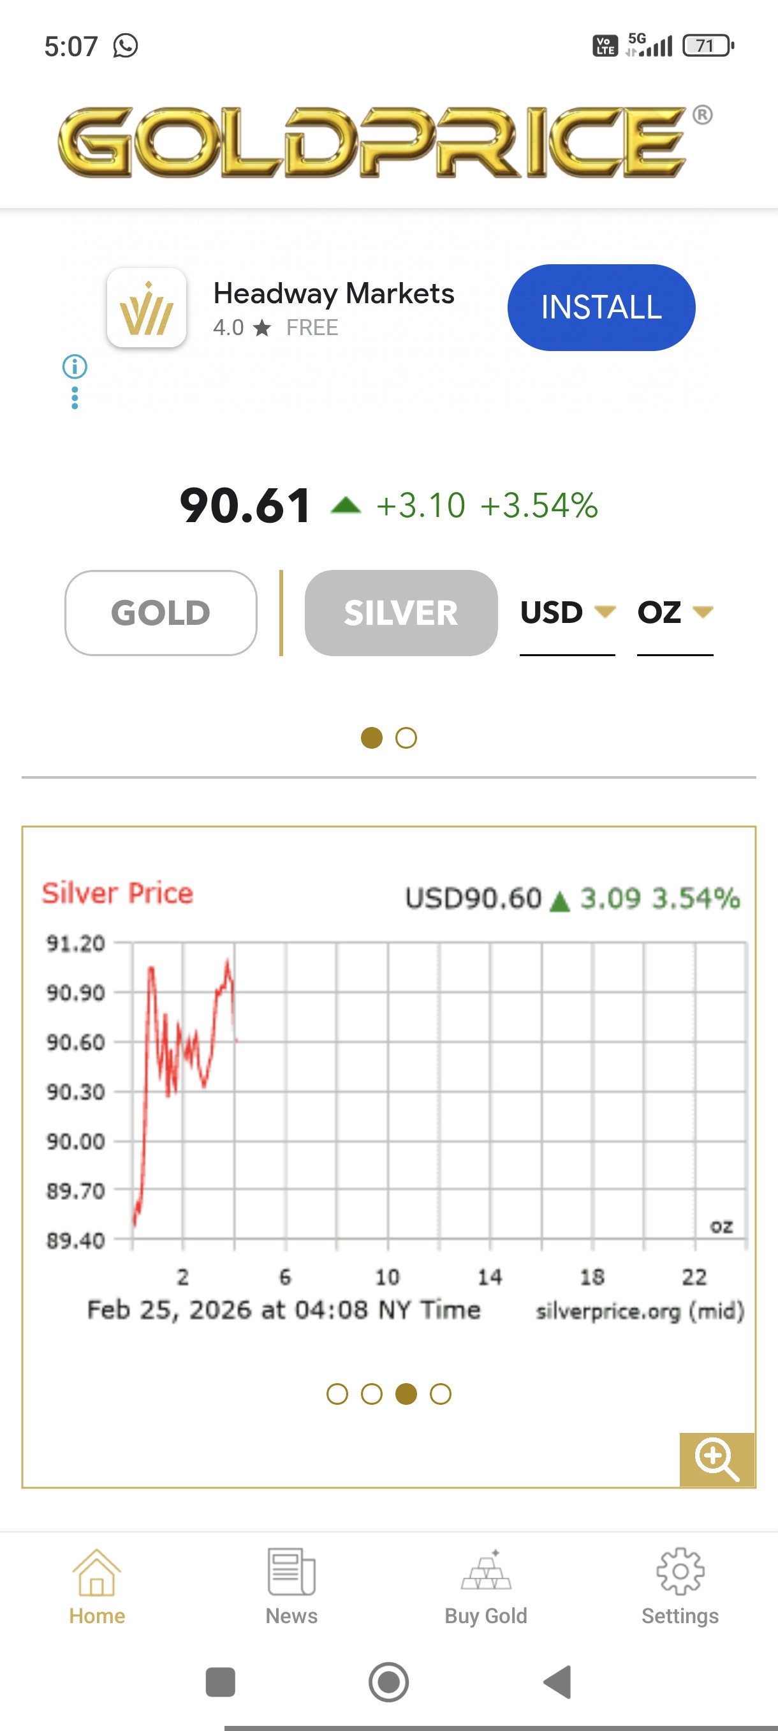
Task: Open Settings gear icon
Action: [x=680, y=1571]
